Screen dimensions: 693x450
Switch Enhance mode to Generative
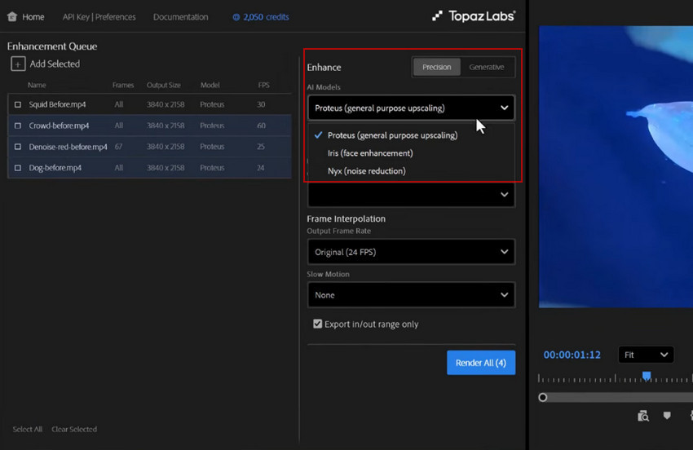(487, 67)
